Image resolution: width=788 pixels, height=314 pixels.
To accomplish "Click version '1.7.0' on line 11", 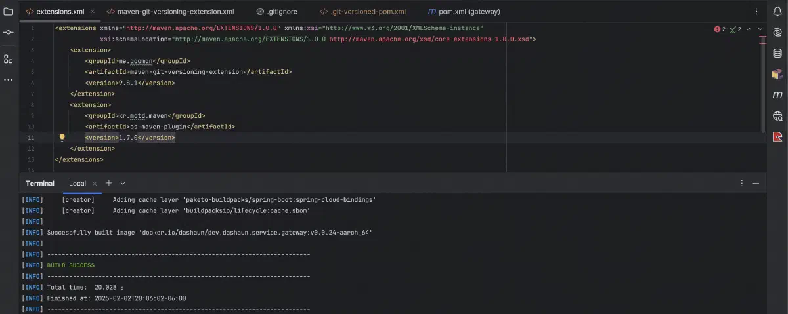I will point(128,138).
